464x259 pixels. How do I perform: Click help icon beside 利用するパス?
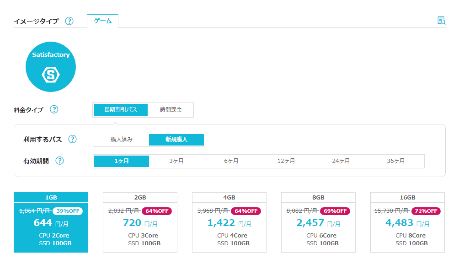(73, 139)
